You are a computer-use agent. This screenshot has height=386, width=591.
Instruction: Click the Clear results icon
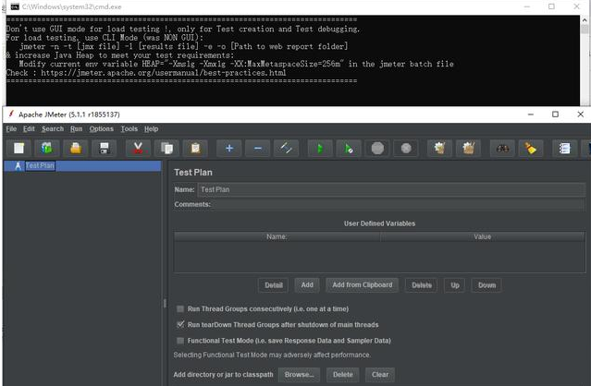point(439,149)
